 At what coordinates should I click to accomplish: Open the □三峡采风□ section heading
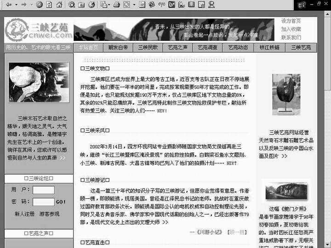click(x=95, y=130)
